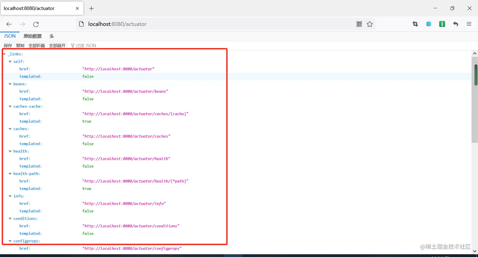Open the QR code generator icon
The height and width of the screenshot is (257, 478).
pos(359,24)
